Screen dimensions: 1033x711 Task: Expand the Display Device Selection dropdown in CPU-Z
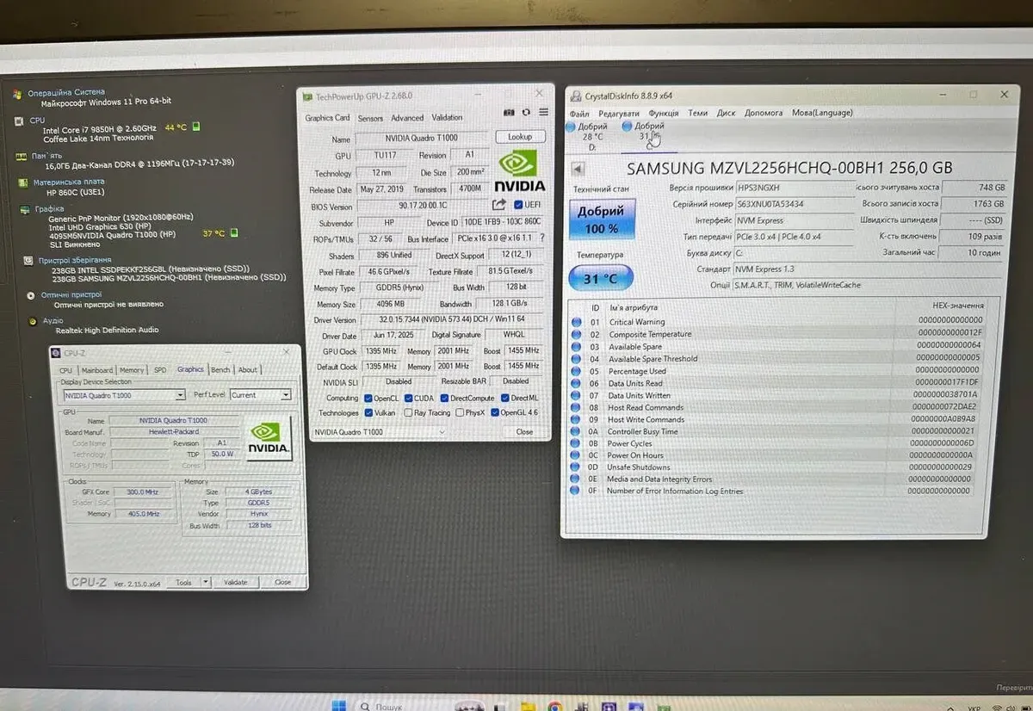point(124,395)
